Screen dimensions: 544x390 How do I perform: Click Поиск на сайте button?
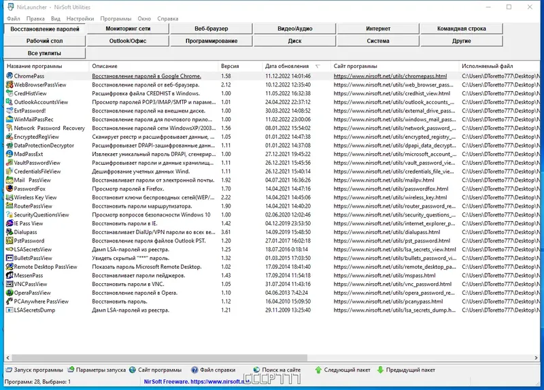click(x=277, y=370)
